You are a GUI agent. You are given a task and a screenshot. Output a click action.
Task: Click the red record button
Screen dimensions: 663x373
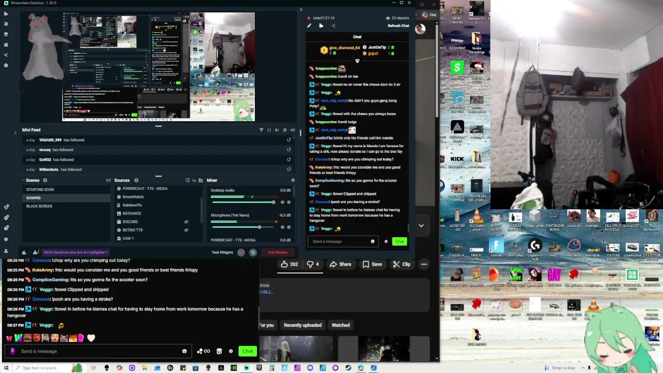[241, 252]
